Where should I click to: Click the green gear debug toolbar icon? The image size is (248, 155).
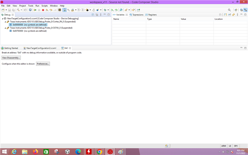point(105,10)
